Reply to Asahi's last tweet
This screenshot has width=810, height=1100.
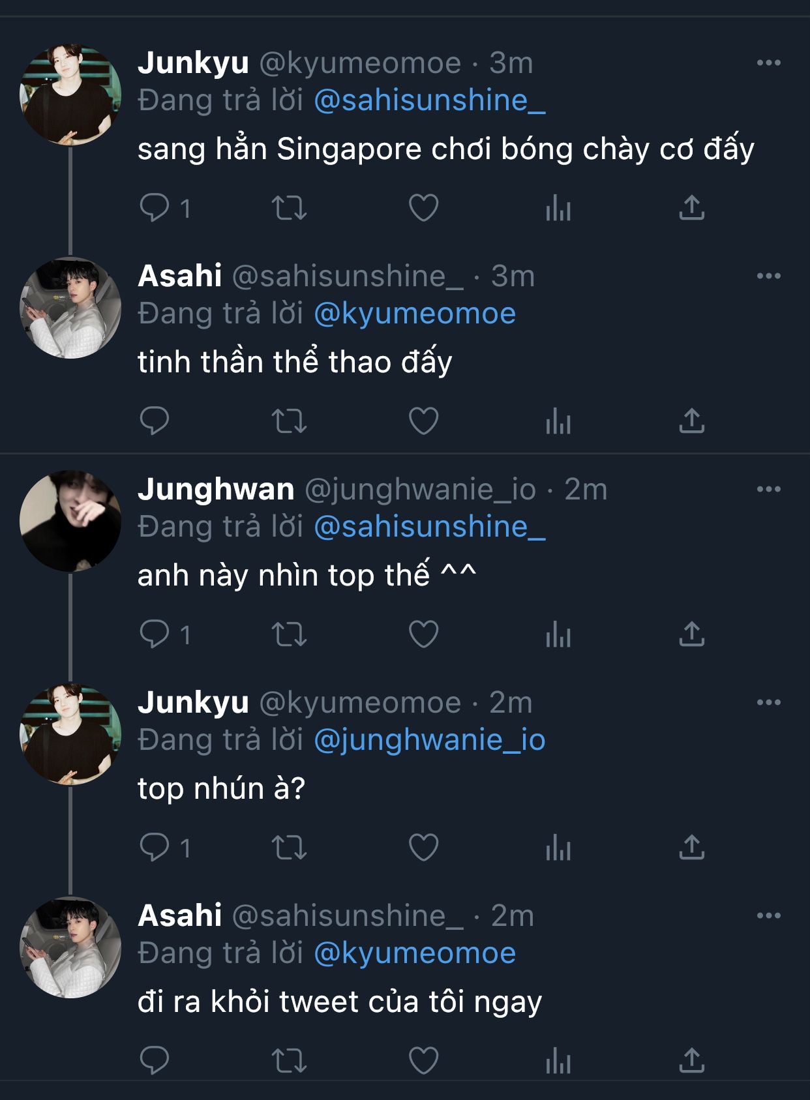pyautogui.click(x=155, y=1060)
